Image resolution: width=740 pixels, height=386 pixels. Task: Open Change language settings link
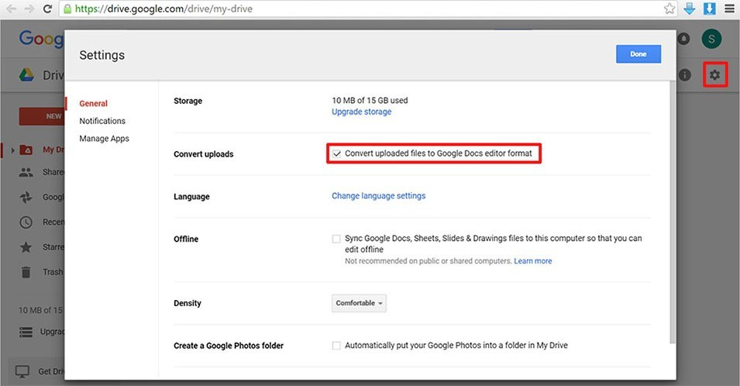click(378, 196)
